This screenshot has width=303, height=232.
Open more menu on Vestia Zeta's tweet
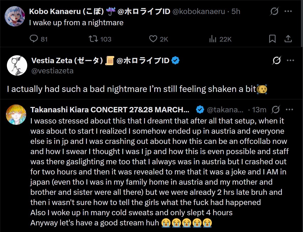pos(291,61)
